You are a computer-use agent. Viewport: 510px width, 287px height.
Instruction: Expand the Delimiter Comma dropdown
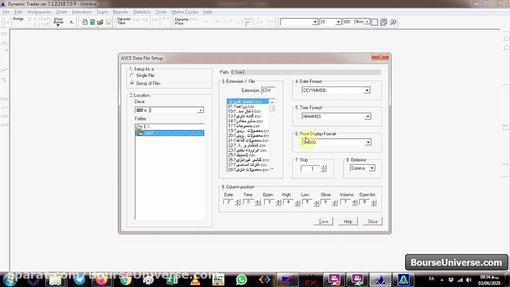tap(372, 168)
